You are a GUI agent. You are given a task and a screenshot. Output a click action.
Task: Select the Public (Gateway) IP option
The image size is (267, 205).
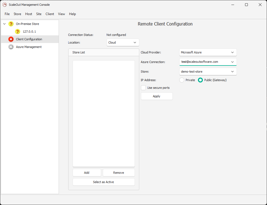pyautogui.click(x=200, y=80)
